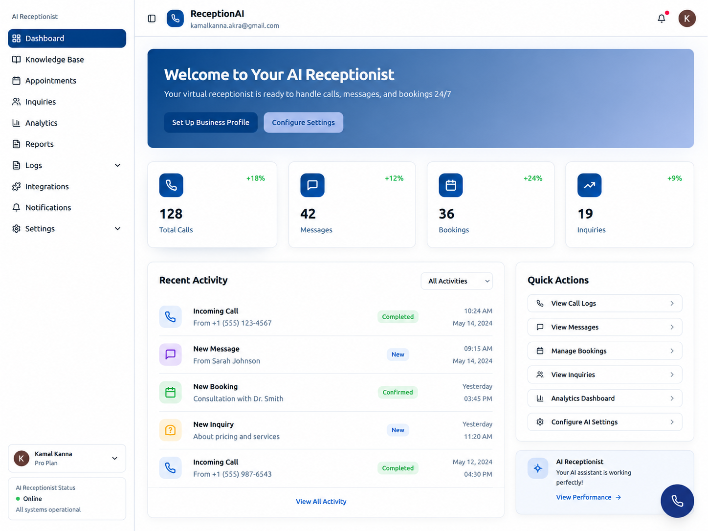The image size is (708, 531).
Task: Click the Inquiries trend arrow icon
Action: (x=589, y=185)
